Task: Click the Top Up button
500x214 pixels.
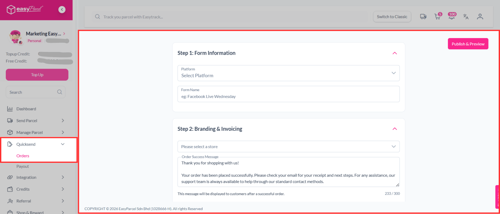Action: point(37,75)
